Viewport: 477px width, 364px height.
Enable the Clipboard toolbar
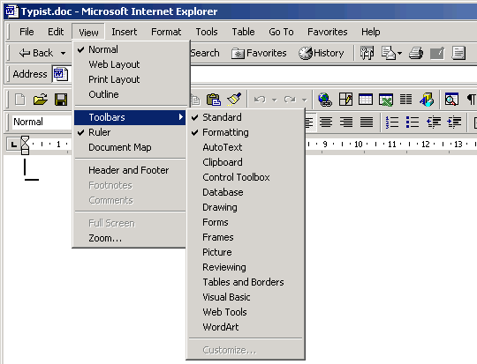[246, 162]
